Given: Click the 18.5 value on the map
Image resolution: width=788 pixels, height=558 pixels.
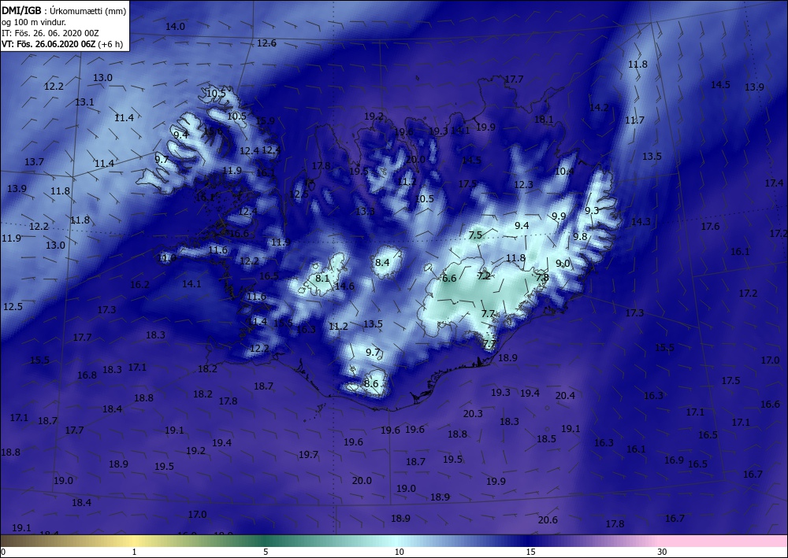Looking at the screenshot, I should [546, 439].
